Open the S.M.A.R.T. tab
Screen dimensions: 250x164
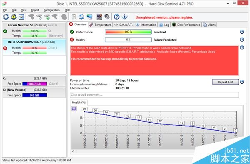pos(124,25)
